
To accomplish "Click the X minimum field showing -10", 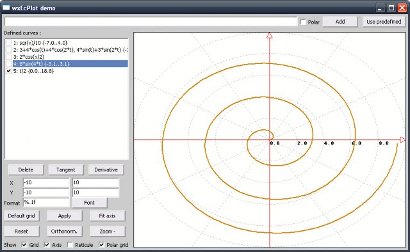I will (46, 182).
